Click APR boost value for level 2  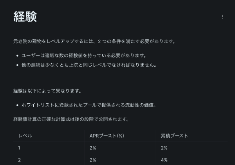[93, 160]
